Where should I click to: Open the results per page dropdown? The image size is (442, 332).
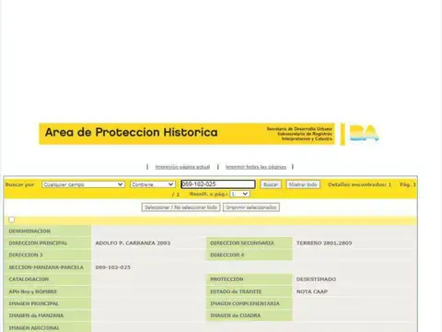[240, 194]
